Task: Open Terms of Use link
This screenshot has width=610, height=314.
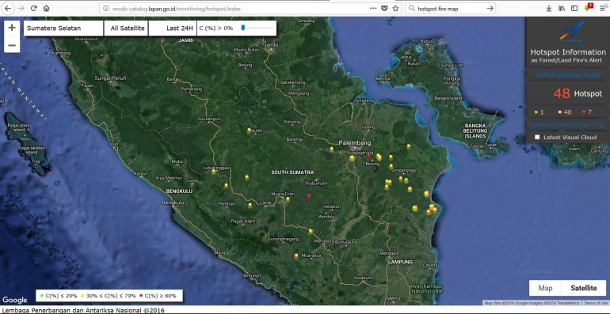Action: coord(596,303)
